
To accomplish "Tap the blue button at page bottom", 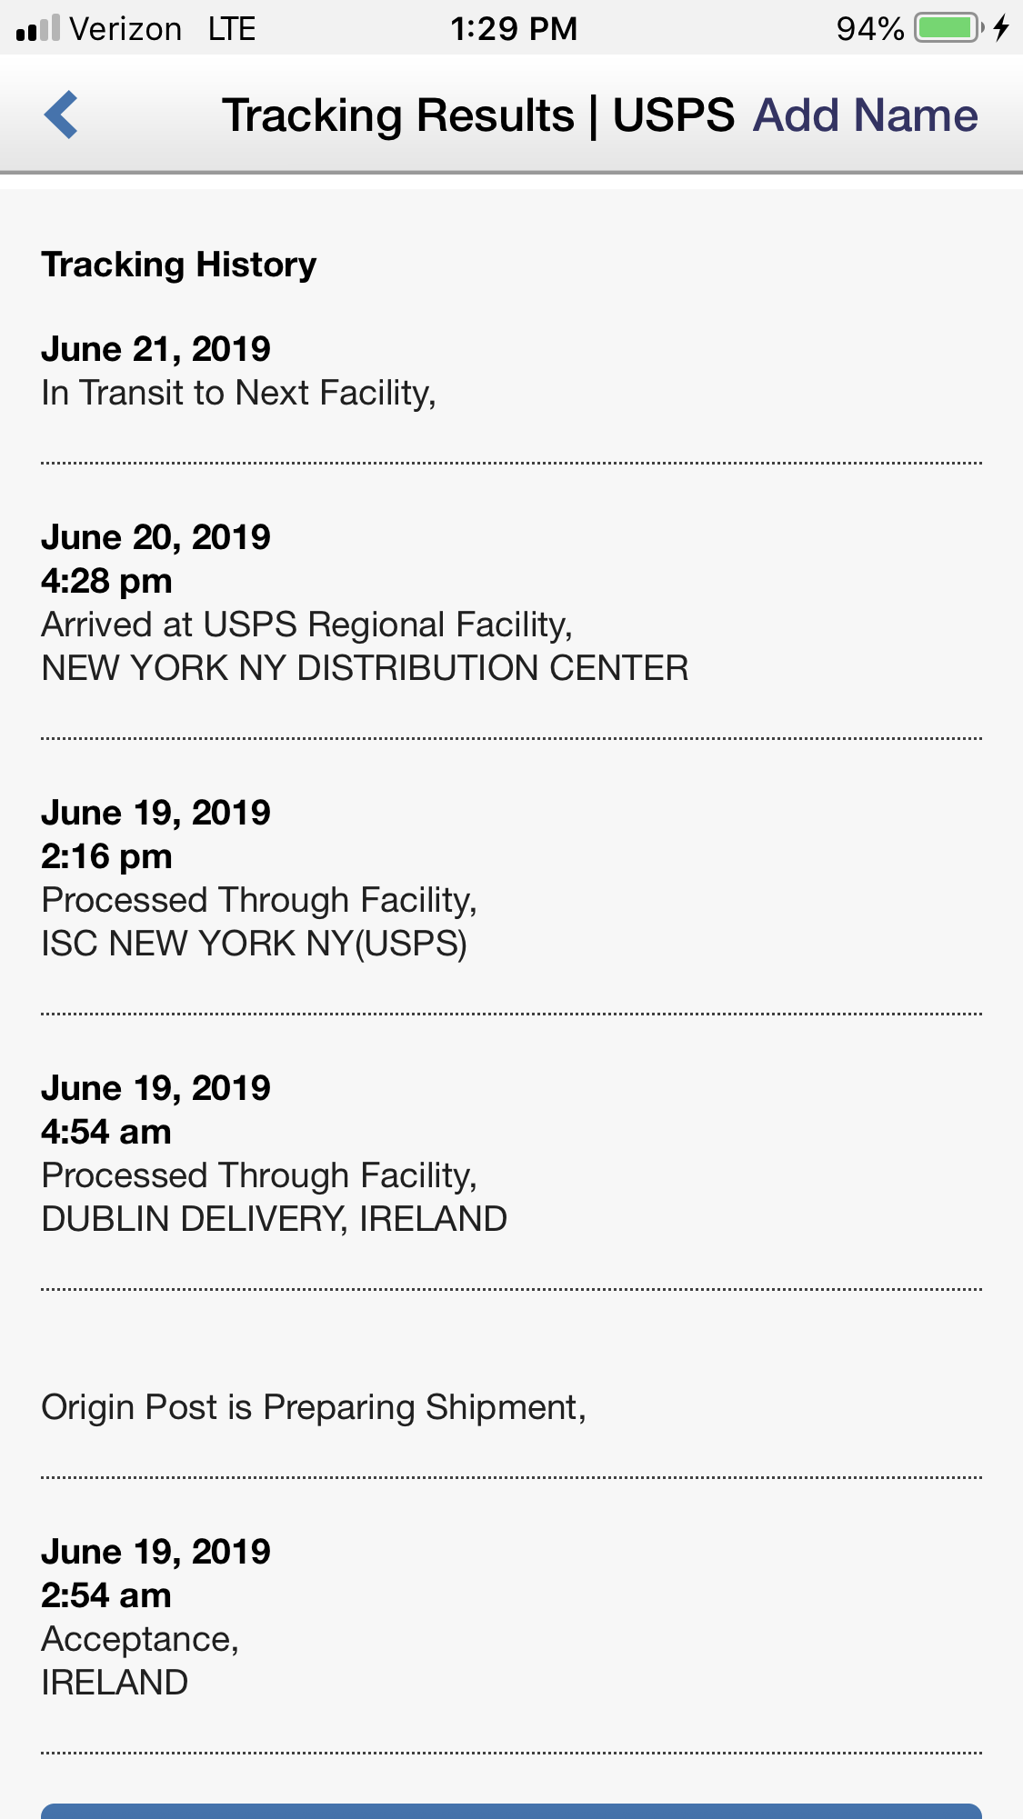I will pos(511,1812).
